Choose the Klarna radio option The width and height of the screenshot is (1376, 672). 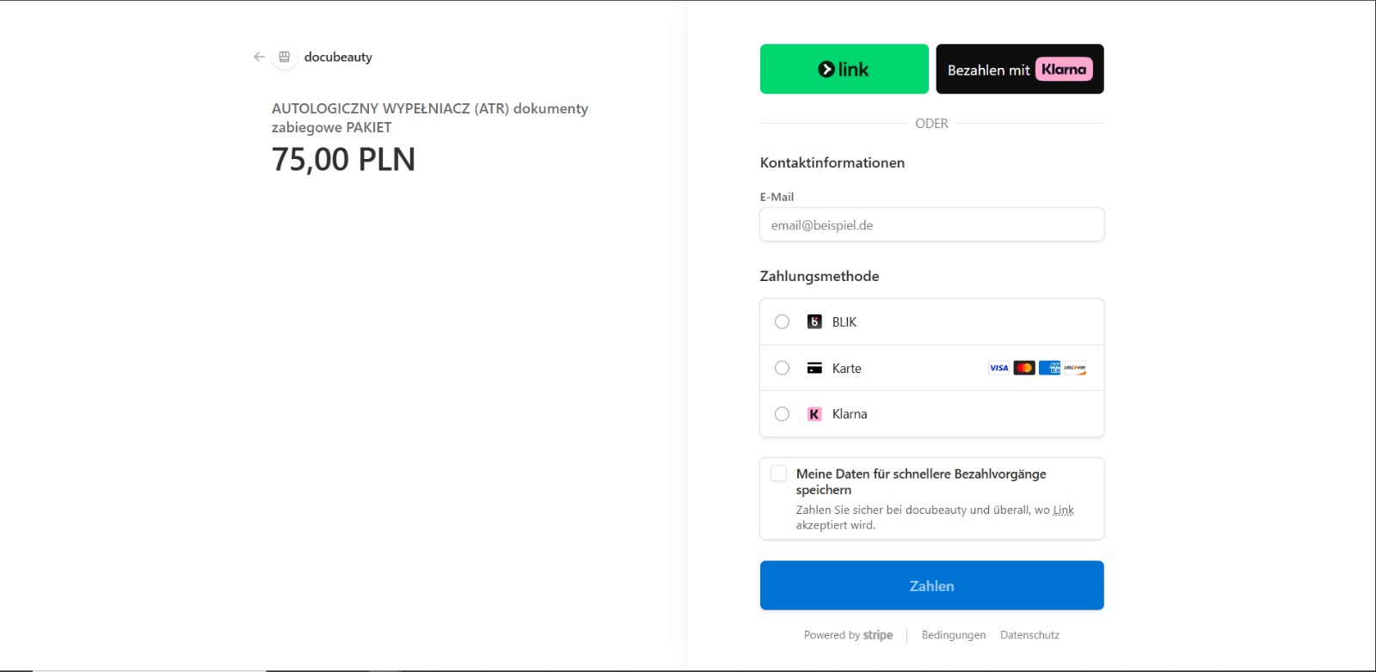coord(782,414)
